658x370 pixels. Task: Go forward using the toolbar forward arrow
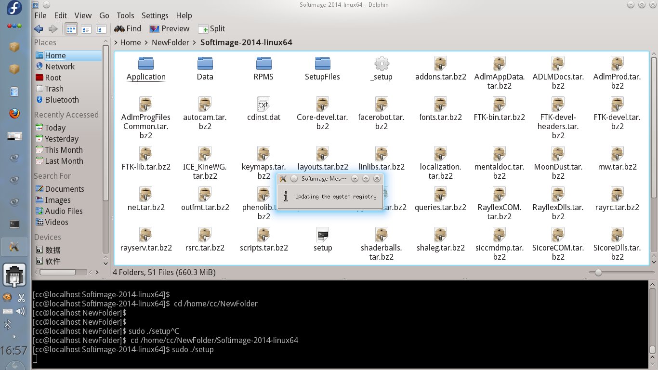(x=53, y=29)
